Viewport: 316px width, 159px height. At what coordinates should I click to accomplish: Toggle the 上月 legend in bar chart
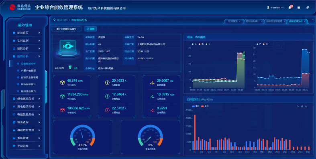(205, 106)
